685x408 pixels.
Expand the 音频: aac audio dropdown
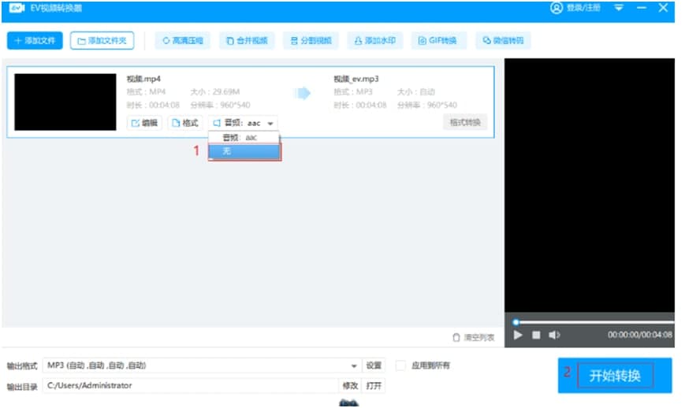(243, 123)
